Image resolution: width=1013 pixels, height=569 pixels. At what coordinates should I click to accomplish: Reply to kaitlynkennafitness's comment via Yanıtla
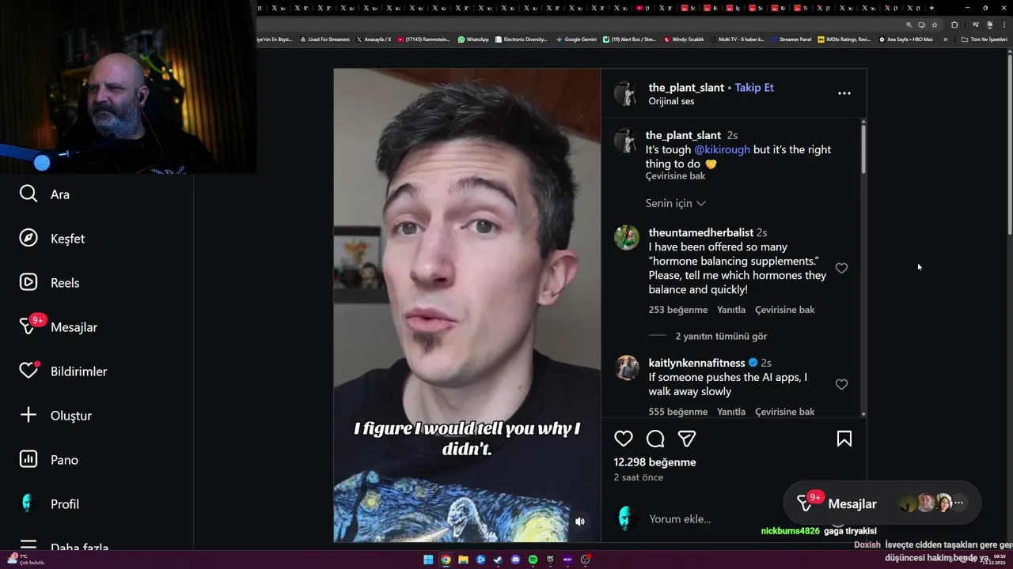[x=731, y=412]
